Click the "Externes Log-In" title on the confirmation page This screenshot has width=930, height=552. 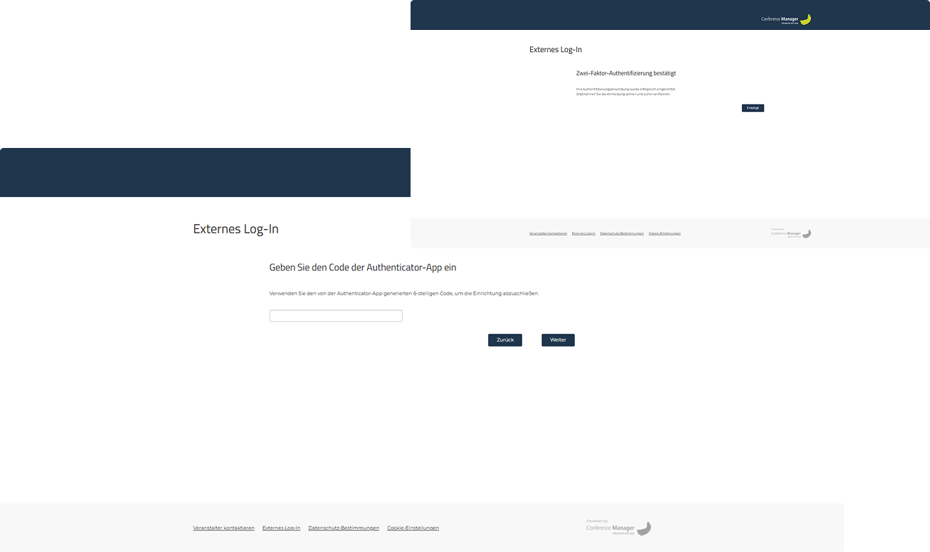556,50
